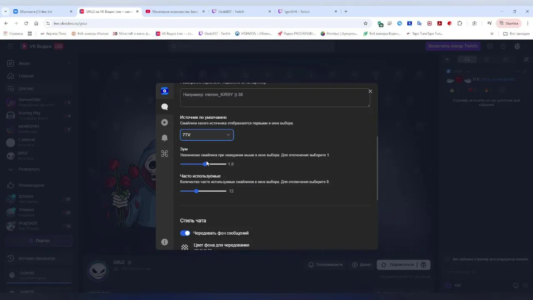Open the Google Translate extension icon
This screenshot has width=533, height=300.
coord(420,23)
